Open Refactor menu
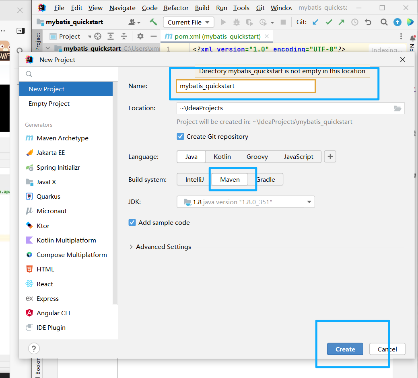This screenshot has width=418, height=378. pos(176,8)
